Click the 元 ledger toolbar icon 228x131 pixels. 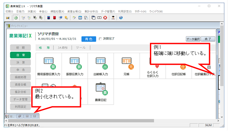(x=41, y=18)
